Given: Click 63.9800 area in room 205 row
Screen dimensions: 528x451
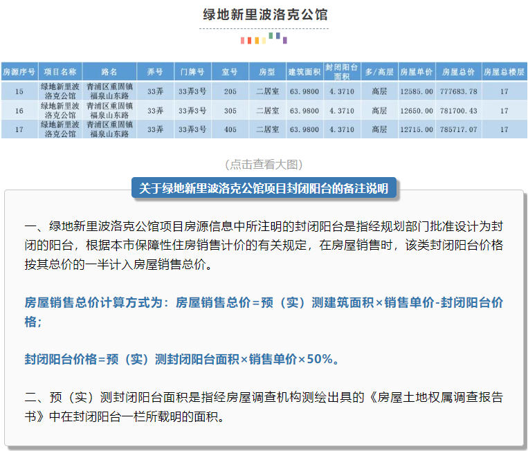Looking at the screenshot, I should 304,91.
